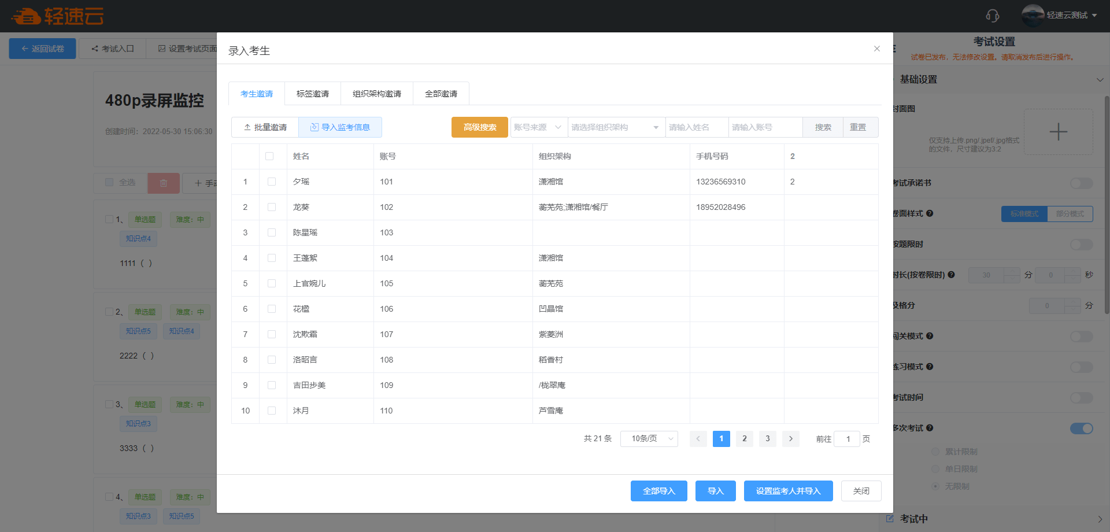Open the 账号来源 dropdown

538,127
